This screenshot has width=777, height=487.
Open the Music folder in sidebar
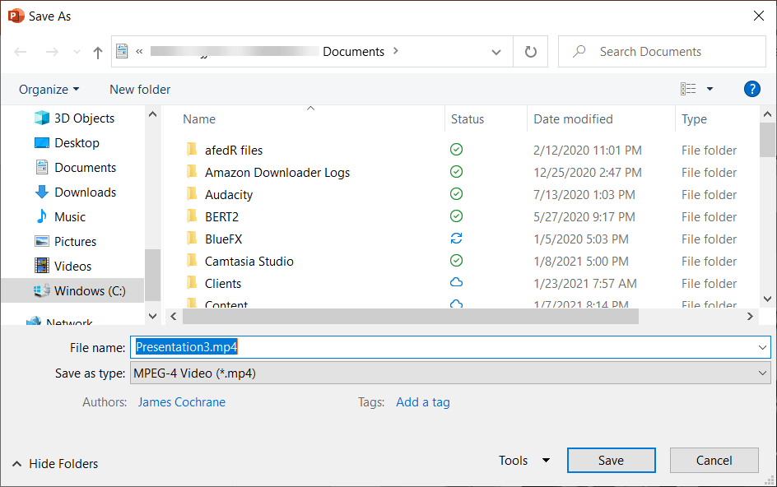tap(70, 217)
